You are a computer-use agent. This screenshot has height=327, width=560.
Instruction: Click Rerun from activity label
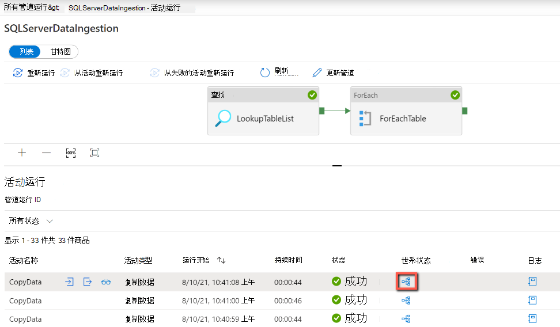[x=99, y=73]
